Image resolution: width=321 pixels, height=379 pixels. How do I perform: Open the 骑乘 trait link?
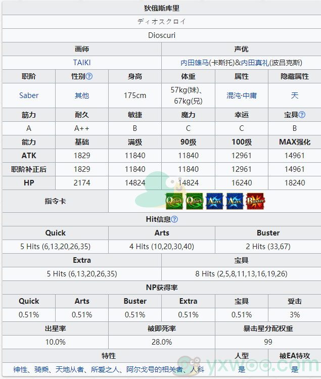41,369
